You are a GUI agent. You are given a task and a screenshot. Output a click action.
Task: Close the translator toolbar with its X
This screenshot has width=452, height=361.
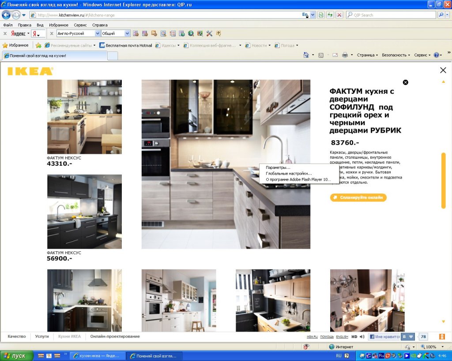(52, 33)
